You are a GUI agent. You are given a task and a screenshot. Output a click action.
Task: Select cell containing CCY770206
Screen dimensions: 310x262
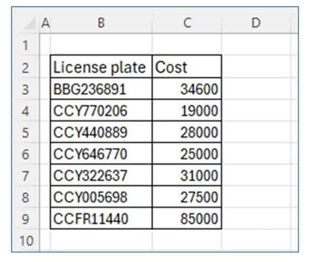pos(101,110)
